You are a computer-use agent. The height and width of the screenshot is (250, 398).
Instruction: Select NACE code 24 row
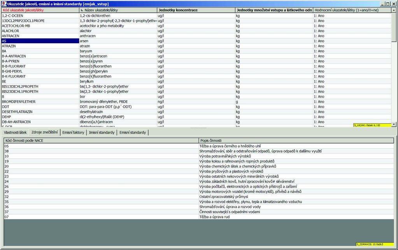click(199, 182)
